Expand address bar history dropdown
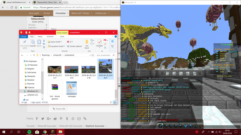241x135 pixels. [90, 55]
